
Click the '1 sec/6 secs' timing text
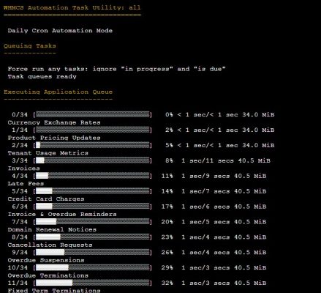point(205,207)
